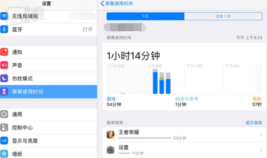Open 通用 settings row
The height and width of the screenshot is (158, 267).
point(48,114)
